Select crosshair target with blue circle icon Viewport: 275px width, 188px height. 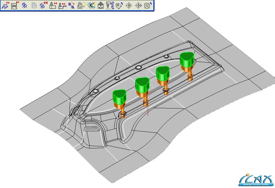[139, 5]
